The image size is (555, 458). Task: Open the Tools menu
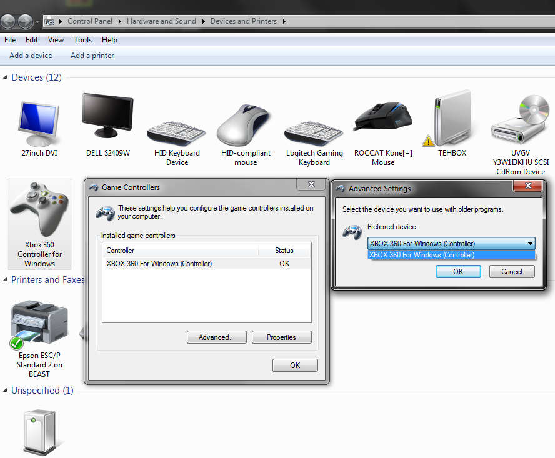pyautogui.click(x=83, y=40)
